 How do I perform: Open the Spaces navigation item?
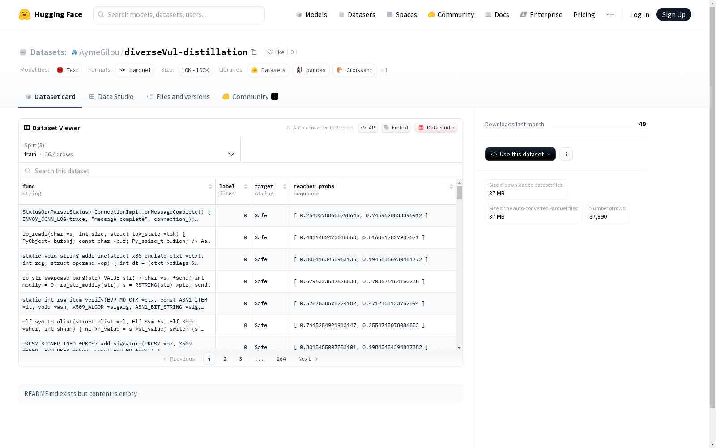[x=401, y=14]
